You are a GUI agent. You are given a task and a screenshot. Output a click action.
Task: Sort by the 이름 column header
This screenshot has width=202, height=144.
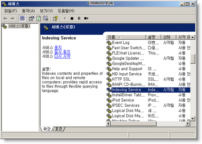tap(126, 37)
